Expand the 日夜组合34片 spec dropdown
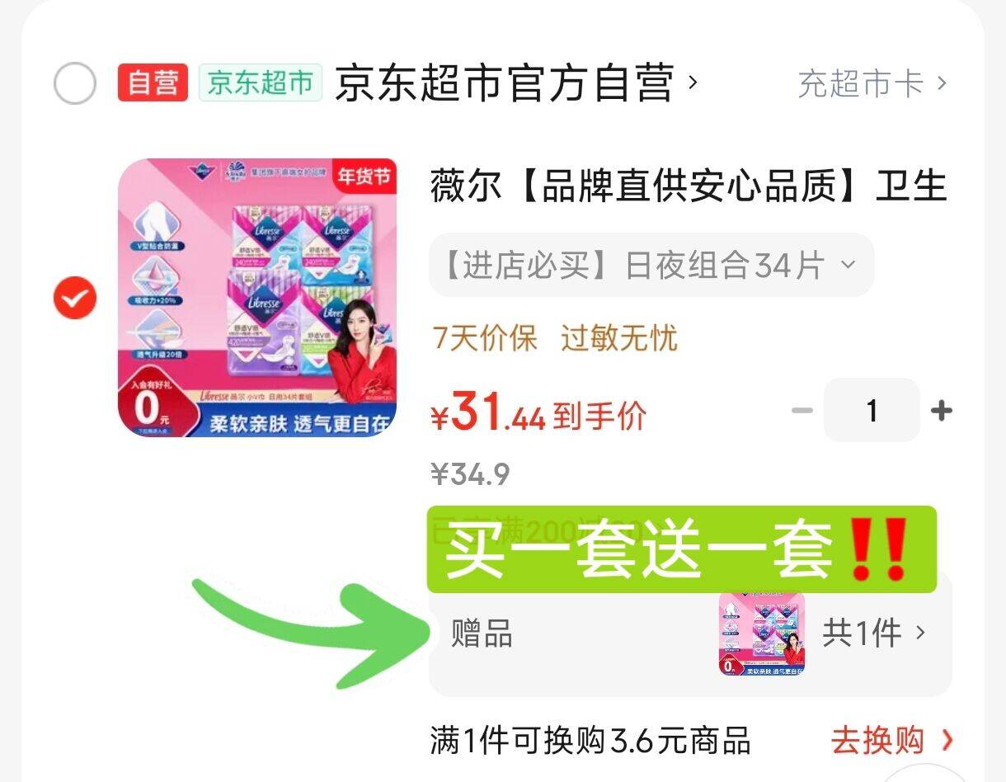Screen dimensions: 1006x782 click(651, 265)
